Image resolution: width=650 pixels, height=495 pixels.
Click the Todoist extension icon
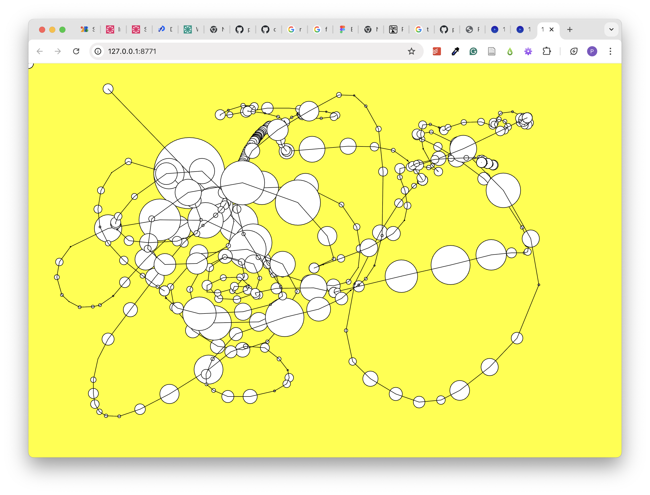436,51
